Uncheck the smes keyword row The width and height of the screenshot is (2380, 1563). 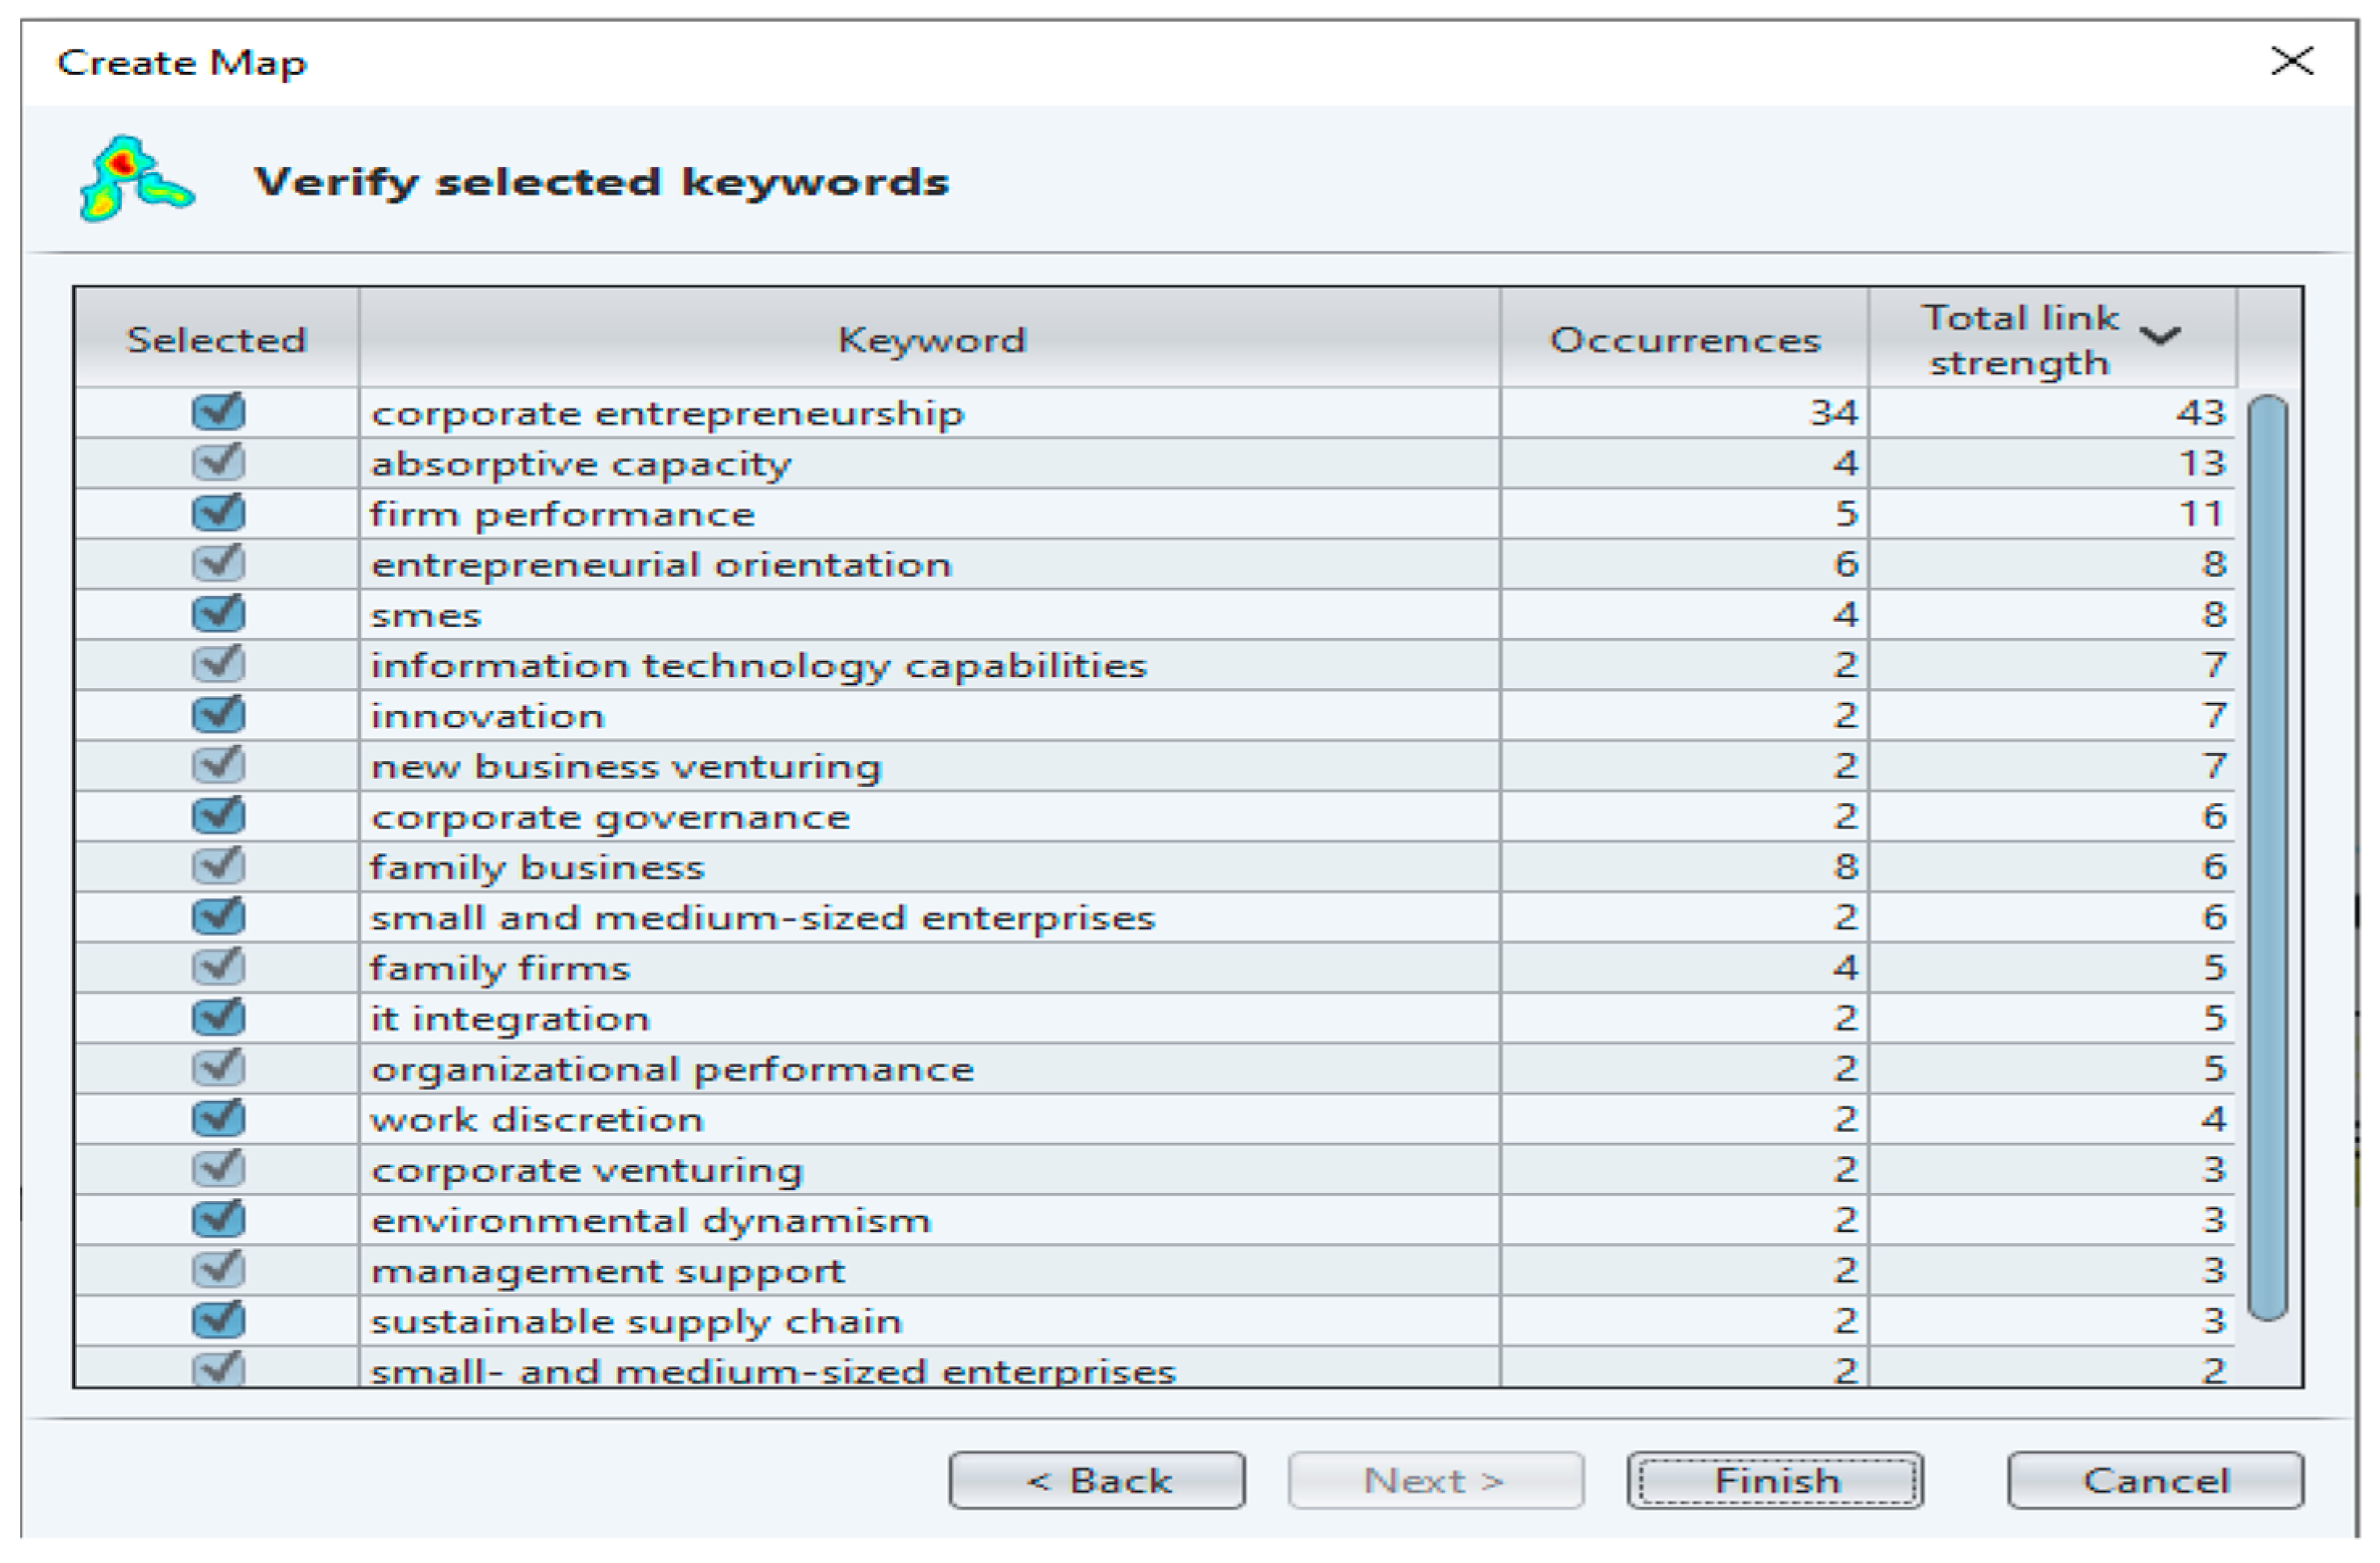pos(218,614)
